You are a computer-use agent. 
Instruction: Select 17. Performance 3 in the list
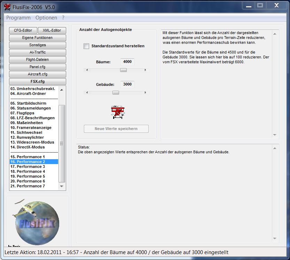(x=34, y=166)
